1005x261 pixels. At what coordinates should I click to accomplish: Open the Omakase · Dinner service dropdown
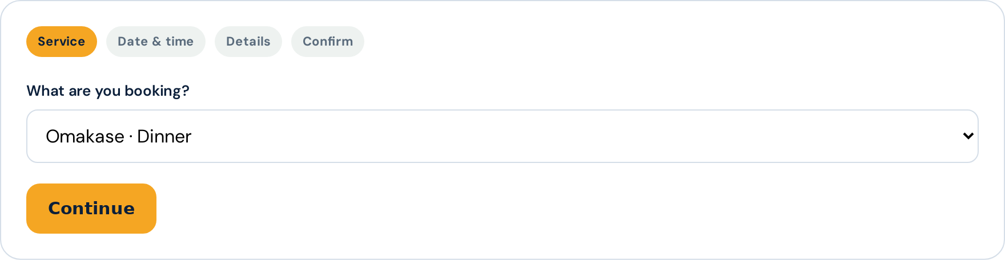[x=502, y=136]
